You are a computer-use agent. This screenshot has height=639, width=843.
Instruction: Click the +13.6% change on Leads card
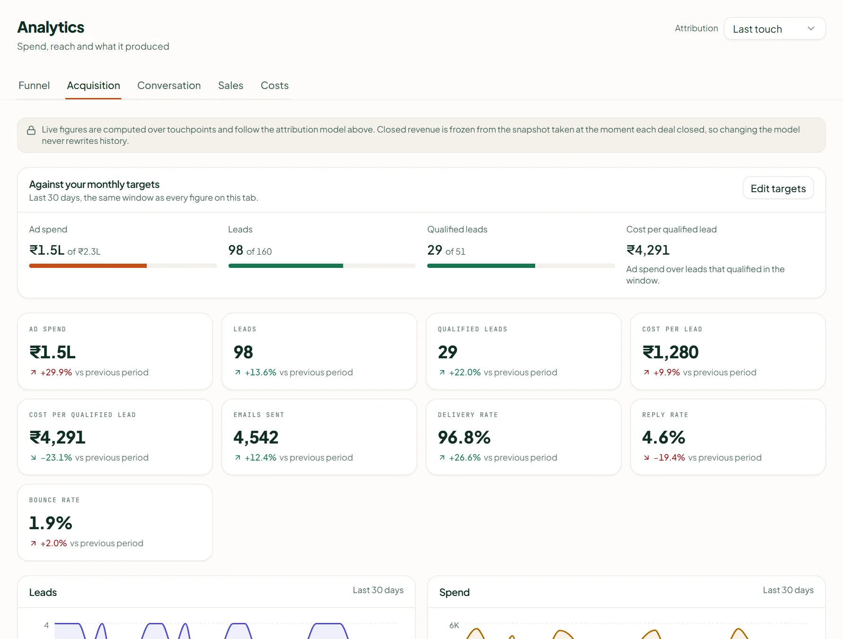[x=261, y=373]
